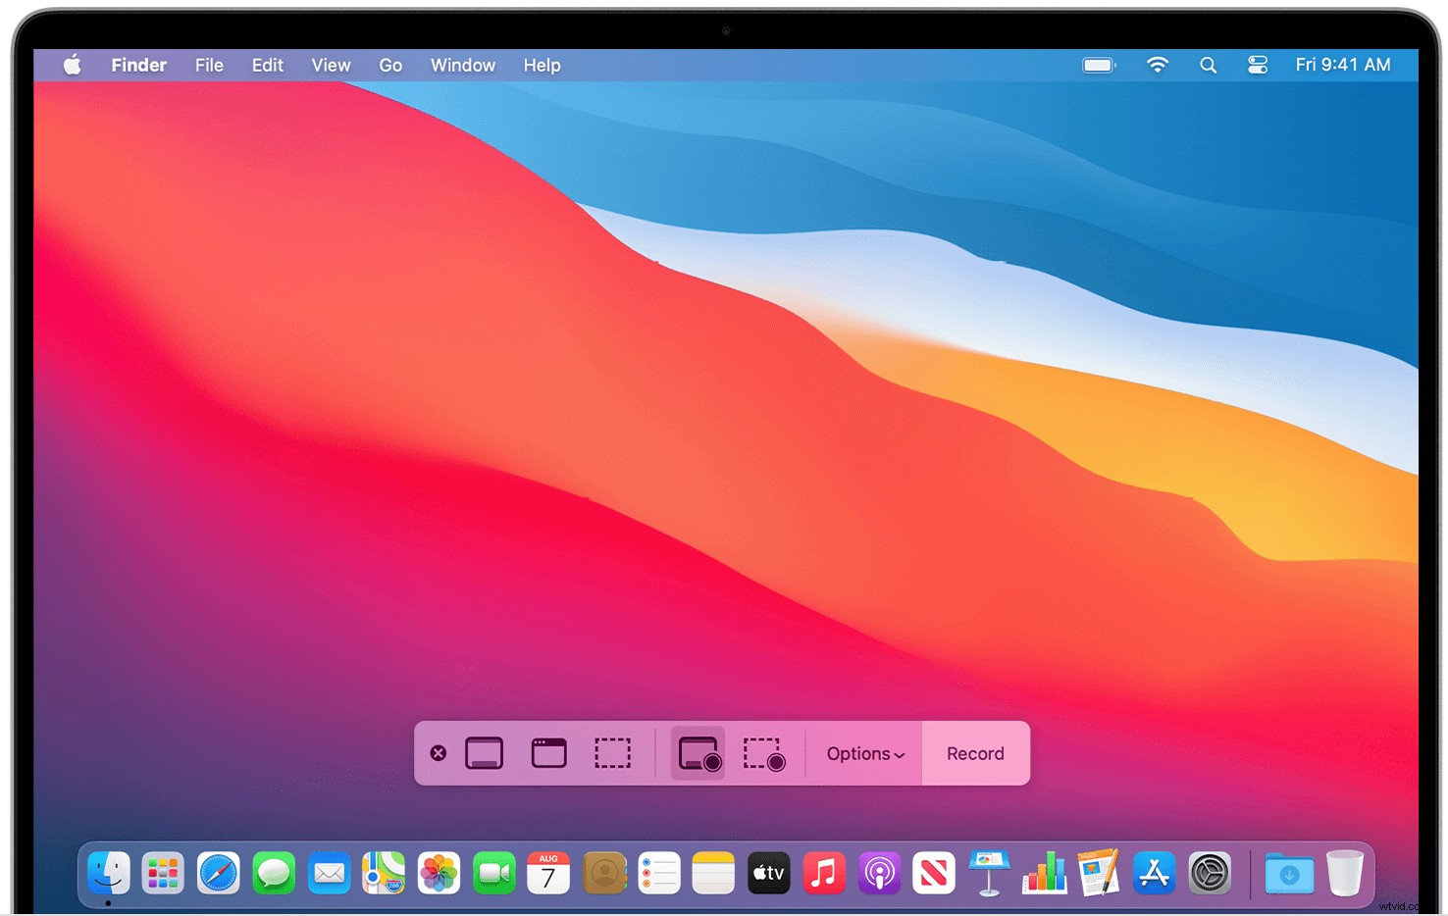Screen dimensions: 1448x916
Task: Open Podcasts from the Dock
Action: 878,873
